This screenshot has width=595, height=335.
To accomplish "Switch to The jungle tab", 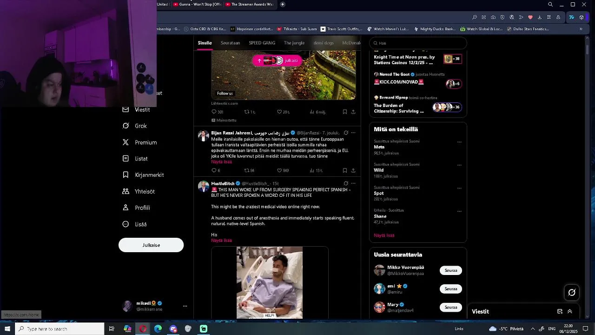I will point(294,43).
